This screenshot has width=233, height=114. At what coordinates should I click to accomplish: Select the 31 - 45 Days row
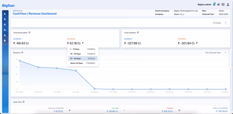[83, 59]
